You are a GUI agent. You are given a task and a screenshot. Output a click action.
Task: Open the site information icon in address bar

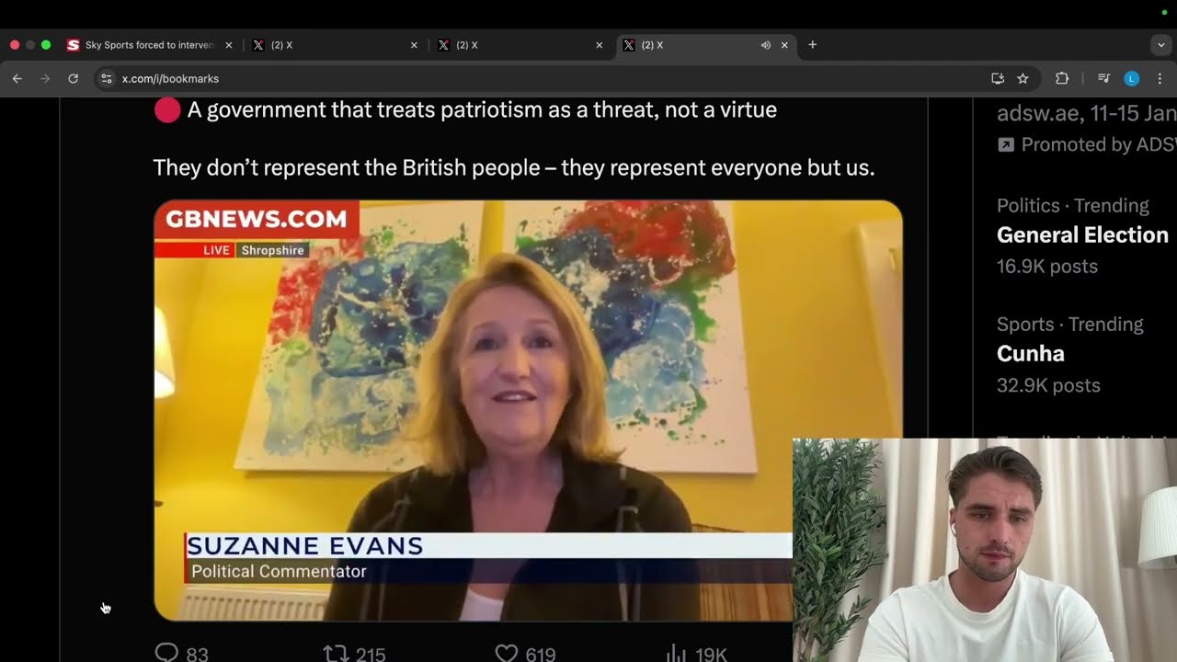click(107, 79)
